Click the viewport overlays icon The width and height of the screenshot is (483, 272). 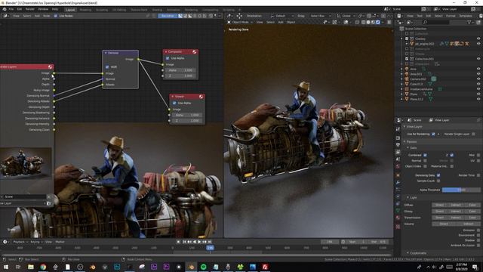coord(346,22)
